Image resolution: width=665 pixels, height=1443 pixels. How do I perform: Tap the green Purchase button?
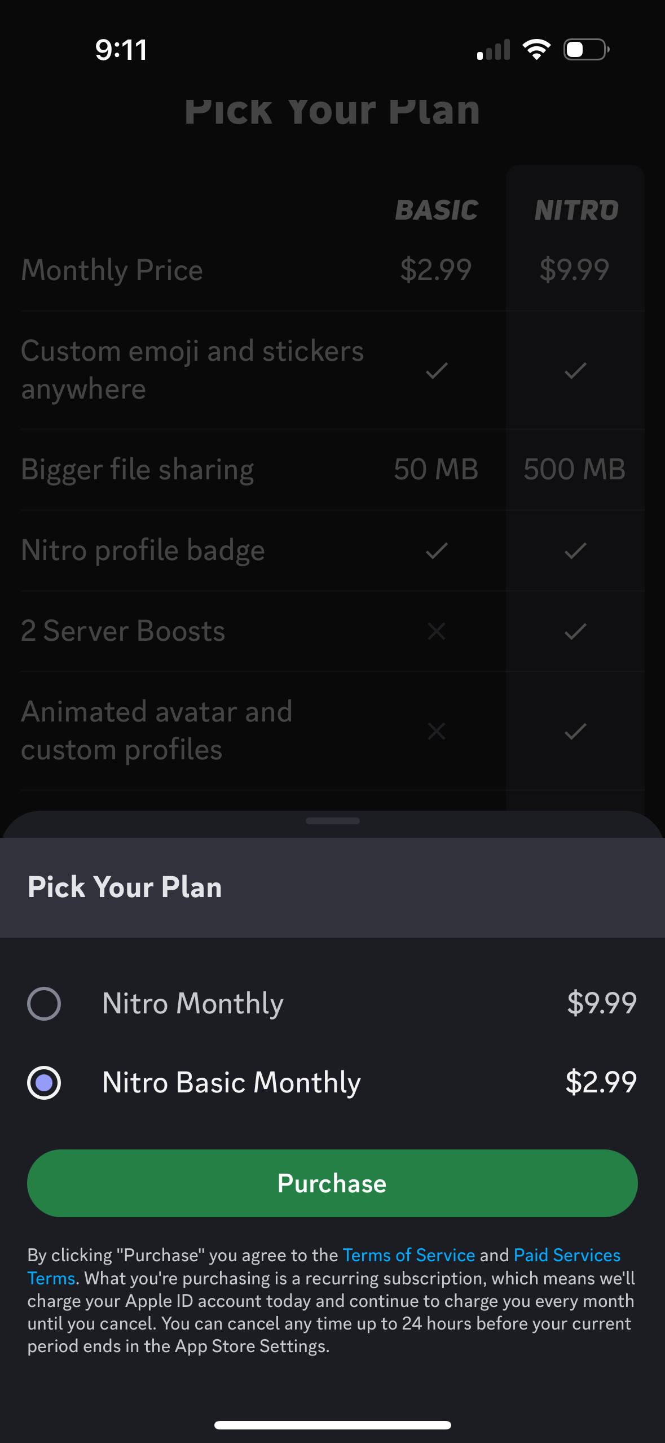pos(332,1183)
